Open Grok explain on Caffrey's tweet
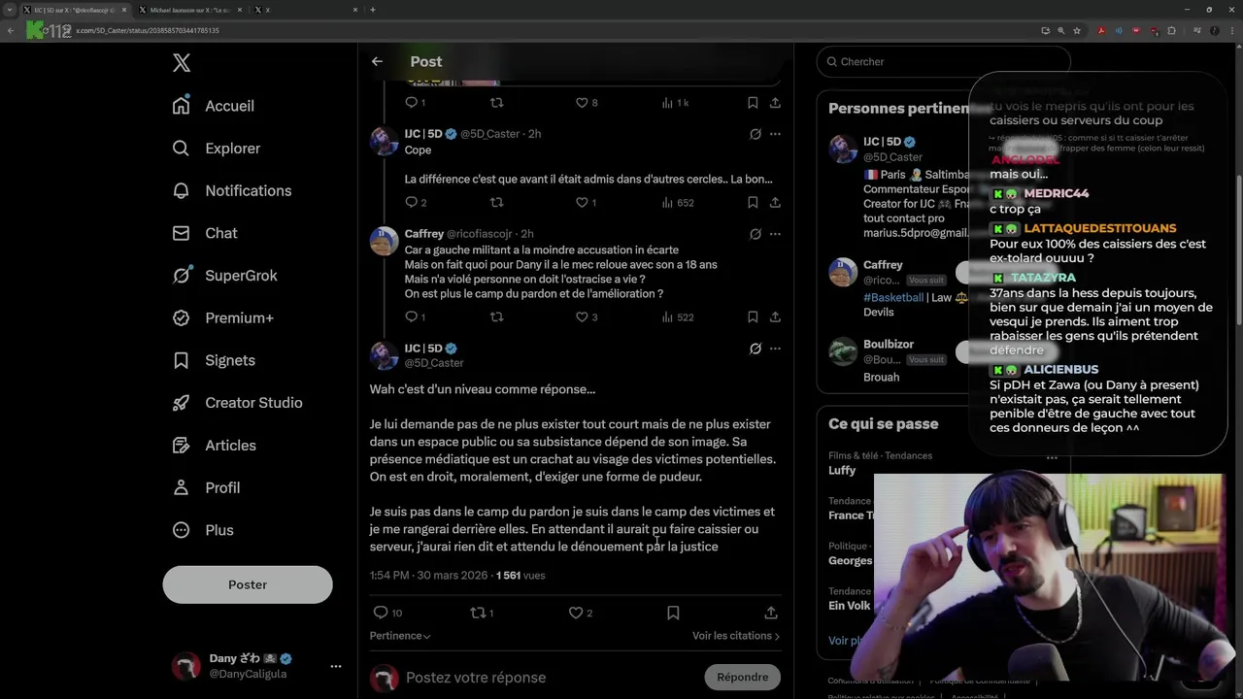The height and width of the screenshot is (699, 1243). 756,234
